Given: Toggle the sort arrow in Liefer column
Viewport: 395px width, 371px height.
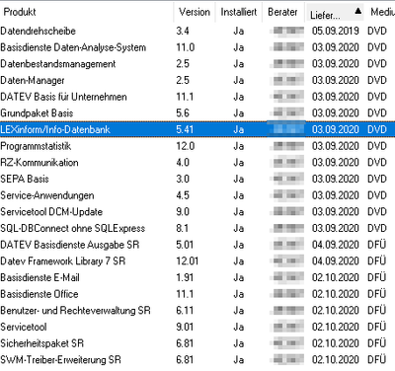Looking at the screenshot, I should coord(357,12).
